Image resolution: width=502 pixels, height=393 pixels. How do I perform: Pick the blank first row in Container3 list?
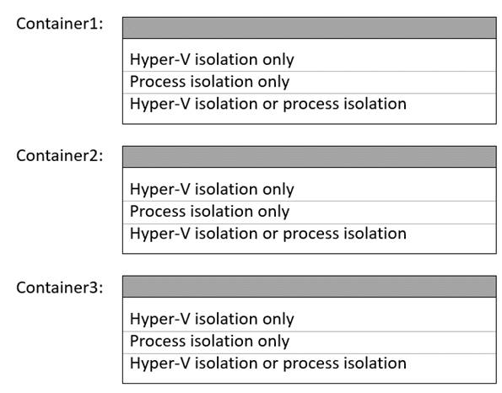[310, 303]
